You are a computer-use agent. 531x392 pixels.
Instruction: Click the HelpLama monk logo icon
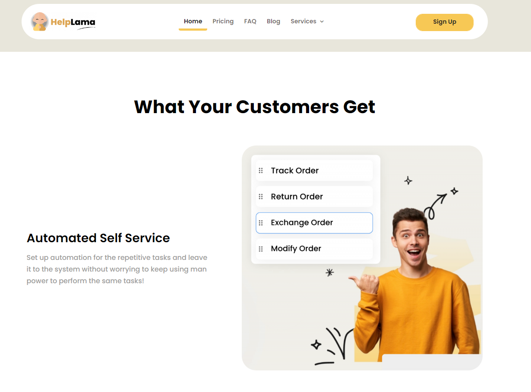click(40, 22)
